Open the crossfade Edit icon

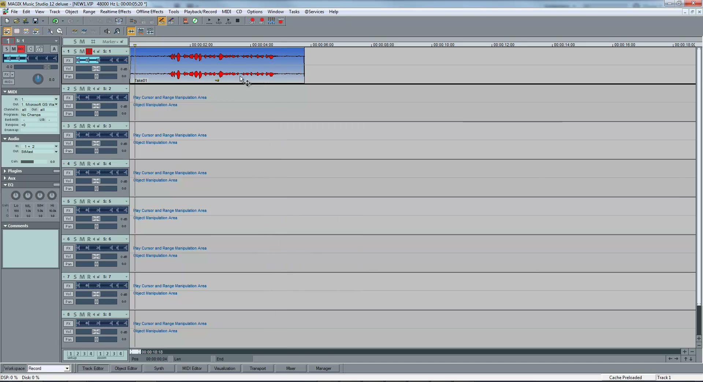[171, 21]
